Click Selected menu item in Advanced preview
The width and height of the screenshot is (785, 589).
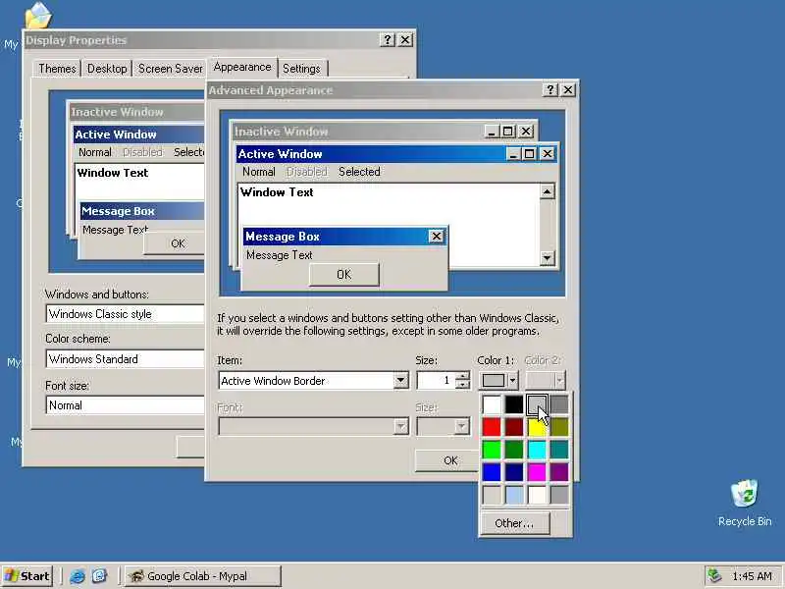pos(359,172)
